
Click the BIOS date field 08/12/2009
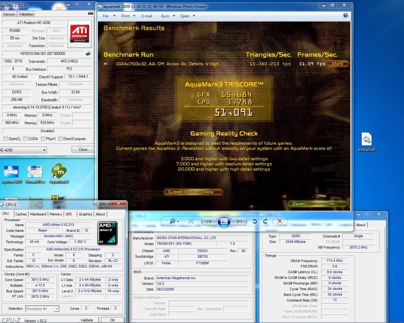(202, 289)
